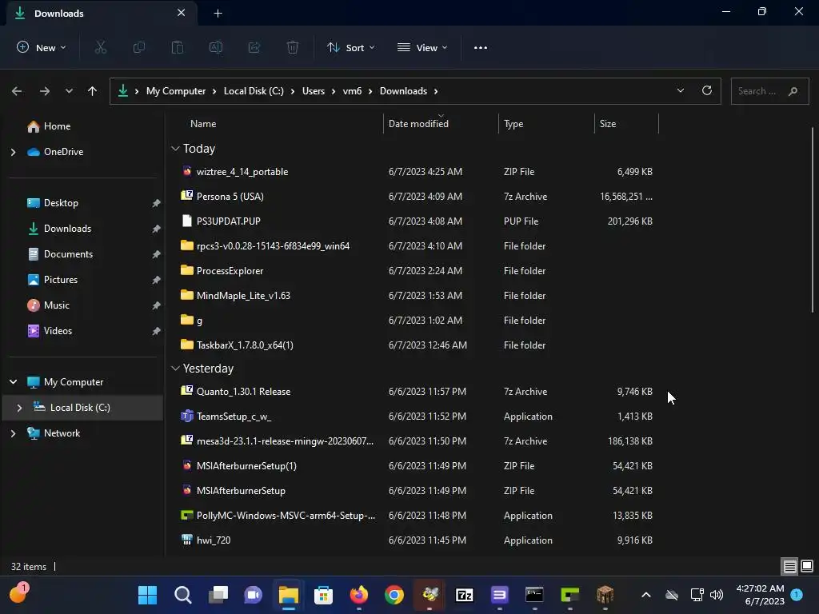Image resolution: width=819 pixels, height=614 pixels.
Task: Open the Sort dropdown menu
Action: click(350, 47)
